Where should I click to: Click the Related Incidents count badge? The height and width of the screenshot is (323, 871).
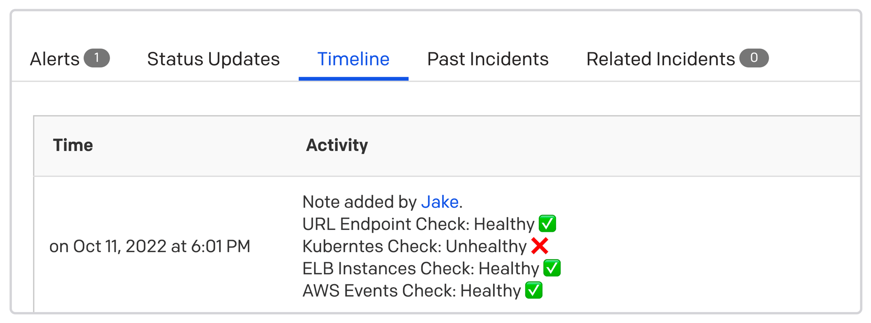point(754,58)
